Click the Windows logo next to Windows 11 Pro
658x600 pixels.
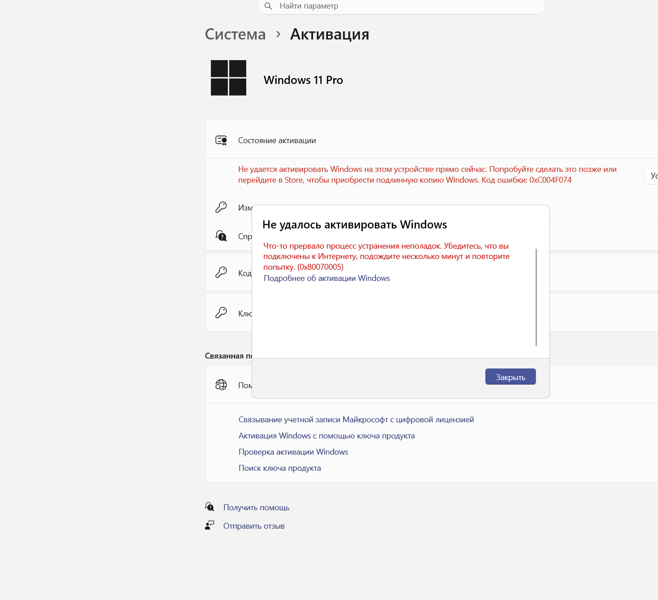click(228, 78)
